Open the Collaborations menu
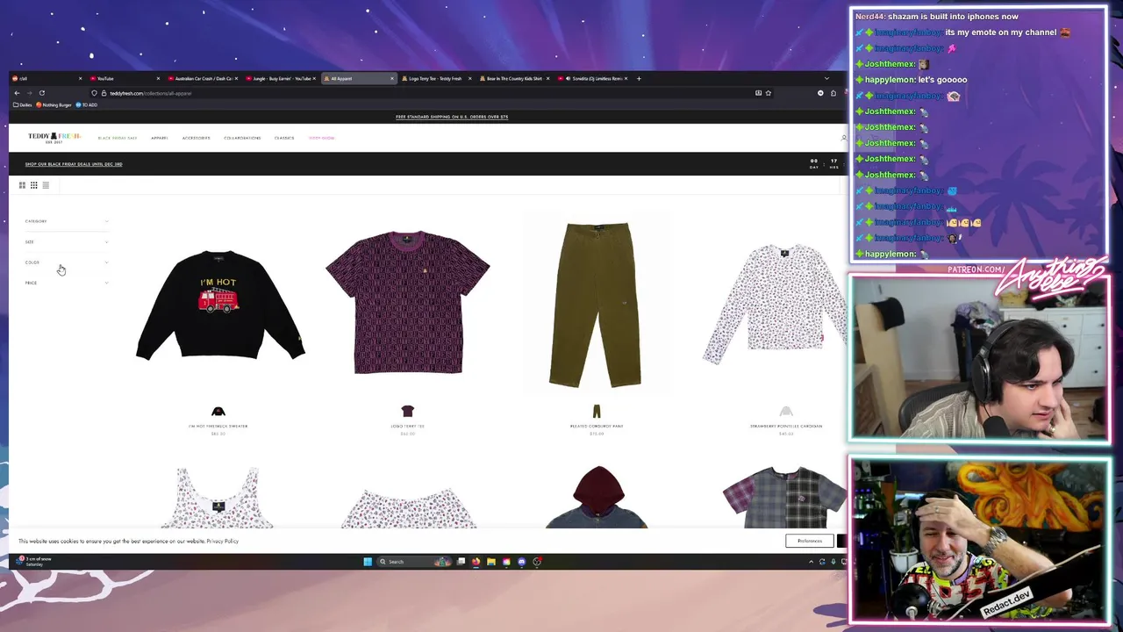The height and width of the screenshot is (632, 1123). pos(242,138)
